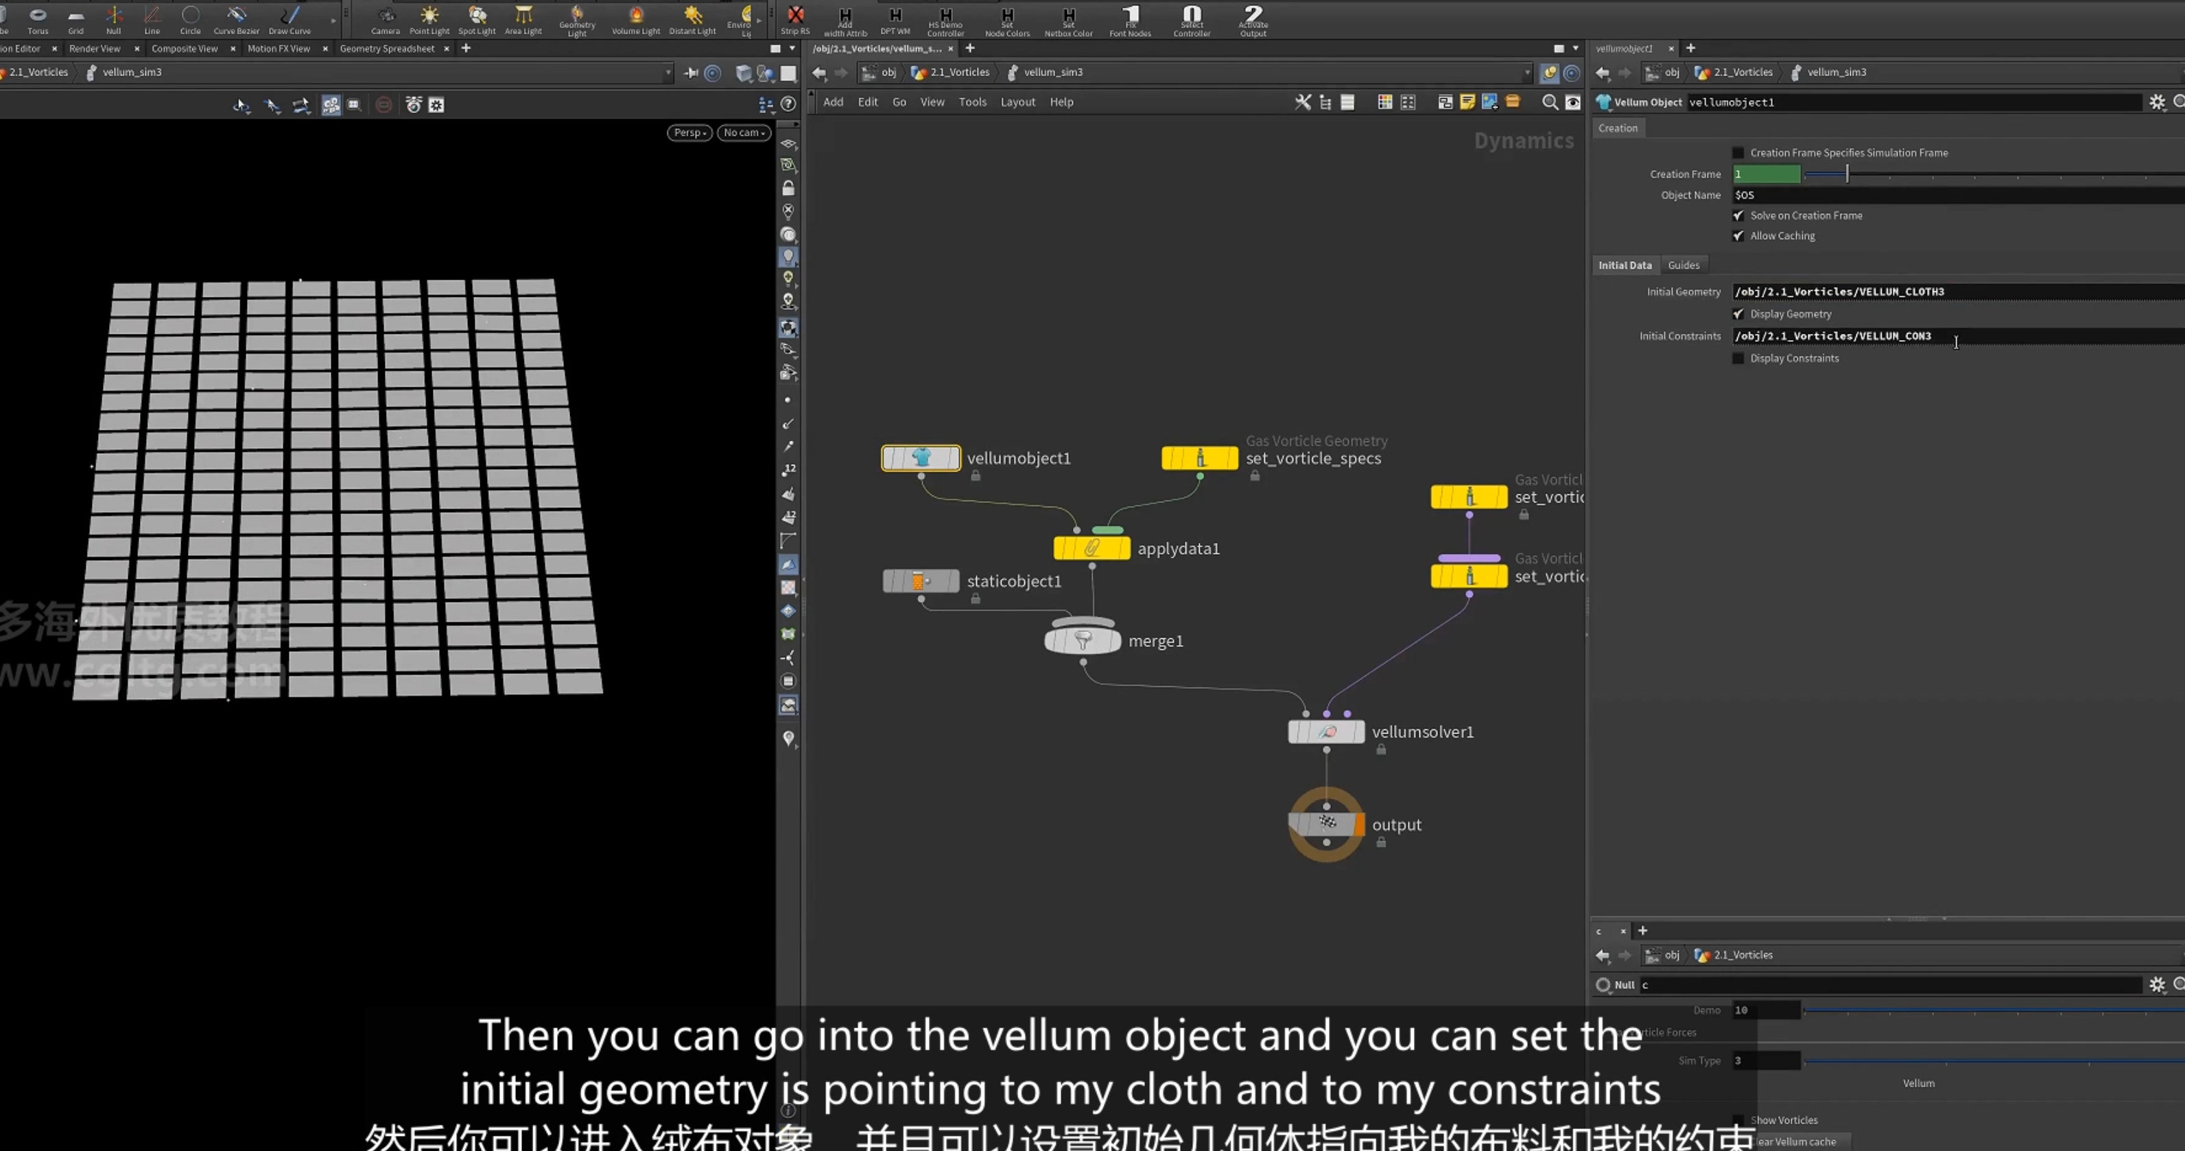Expand the network path history dropdown

point(1527,73)
